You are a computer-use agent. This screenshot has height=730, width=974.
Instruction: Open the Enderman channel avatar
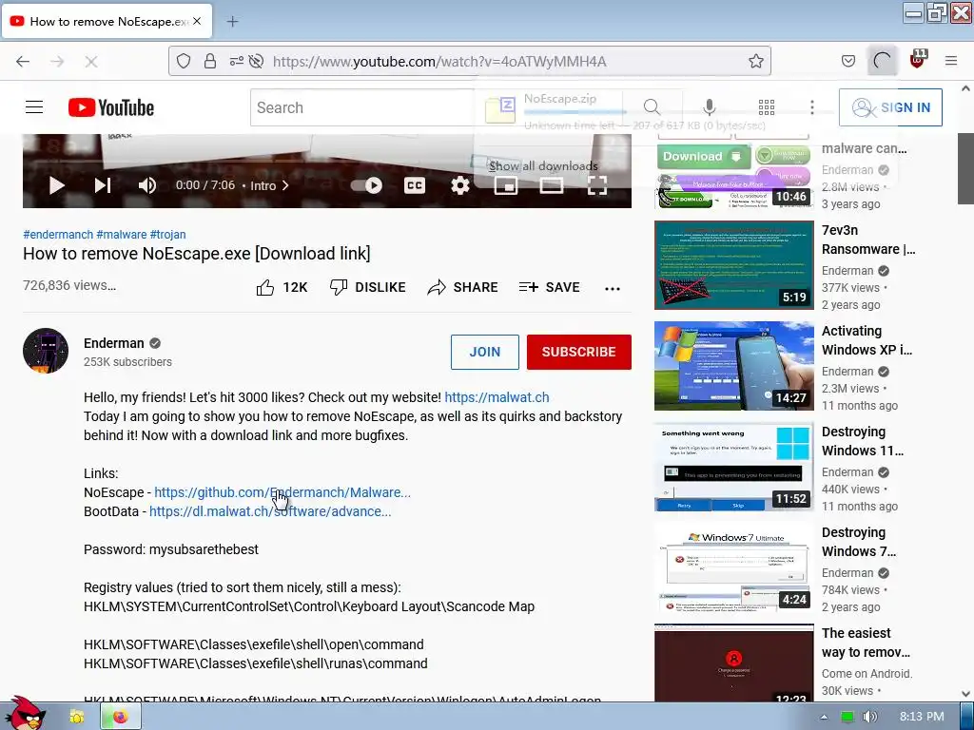tap(46, 351)
